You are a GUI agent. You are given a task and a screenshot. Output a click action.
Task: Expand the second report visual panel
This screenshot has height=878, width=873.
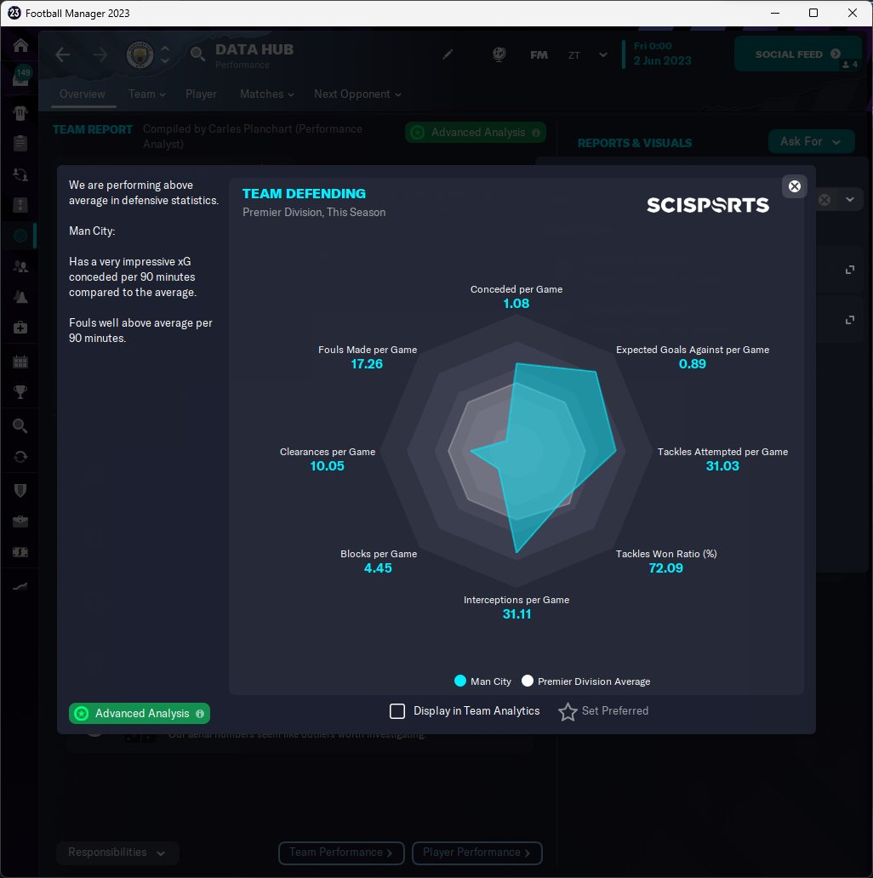click(x=849, y=320)
